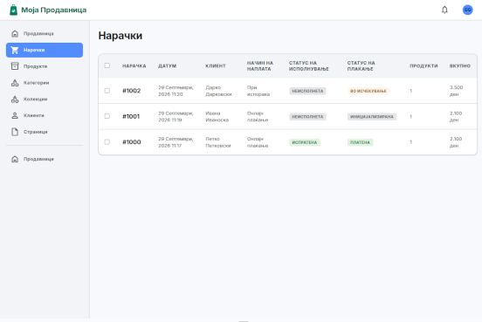Open Категории from the sidebar

pyautogui.click(x=45, y=83)
